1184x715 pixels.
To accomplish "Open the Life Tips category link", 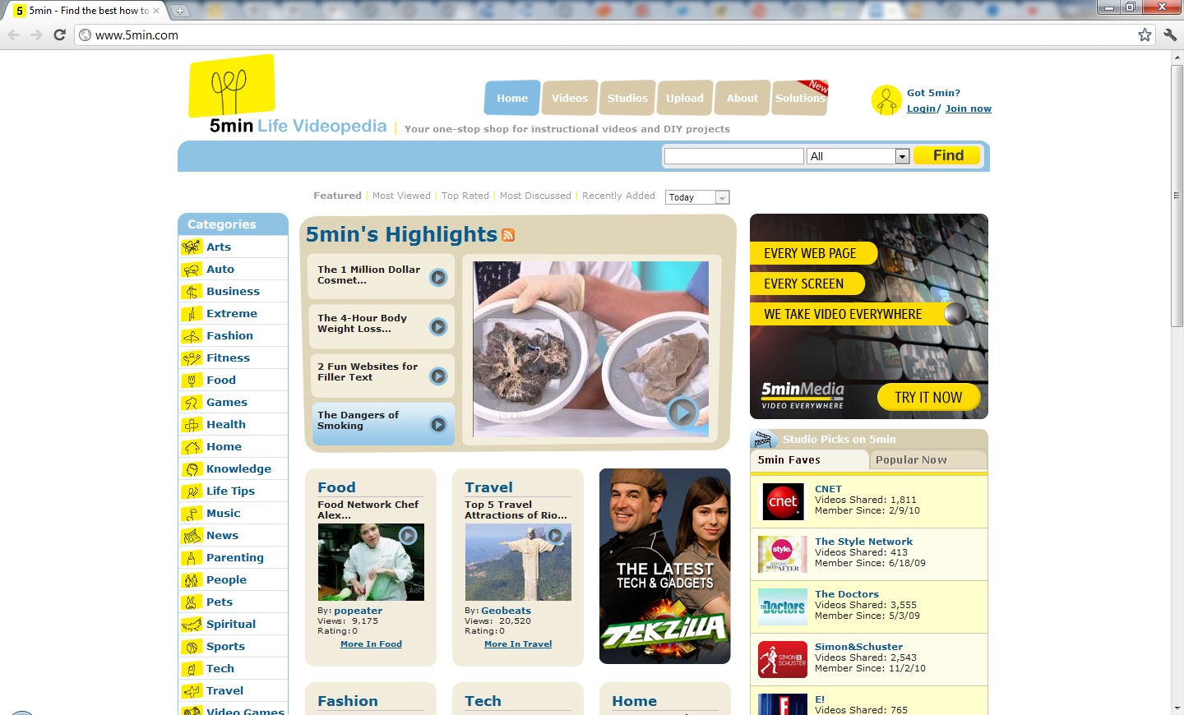I will pos(230,491).
